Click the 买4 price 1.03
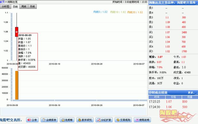The height and width of the screenshot is (124, 198). tap(168, 47)
